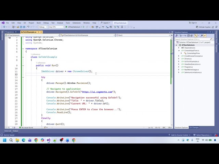This screenshot has height=164, width=219.
Task: Open the Debug configuration dropdown
Action: [43, 27]
